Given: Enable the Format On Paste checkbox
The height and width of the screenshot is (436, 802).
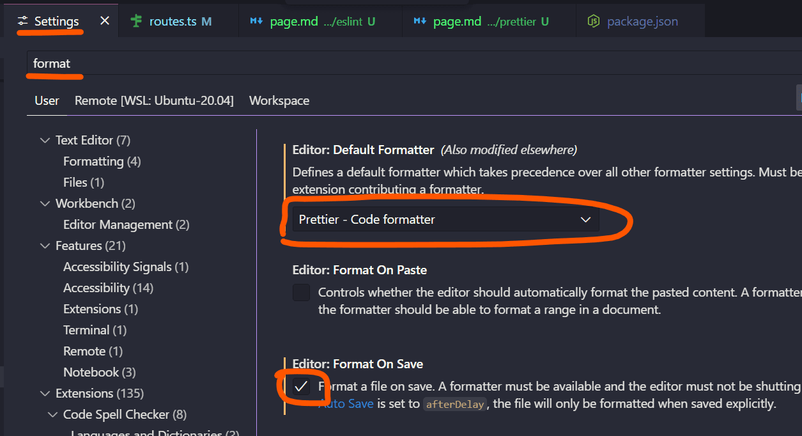Looking at the screenshot, I should [x=301, y=292].
